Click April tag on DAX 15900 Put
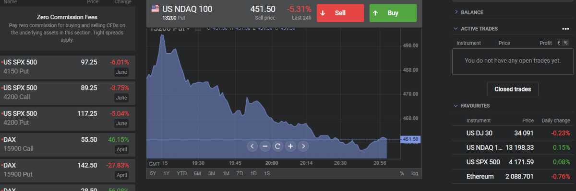 [121, 176]
